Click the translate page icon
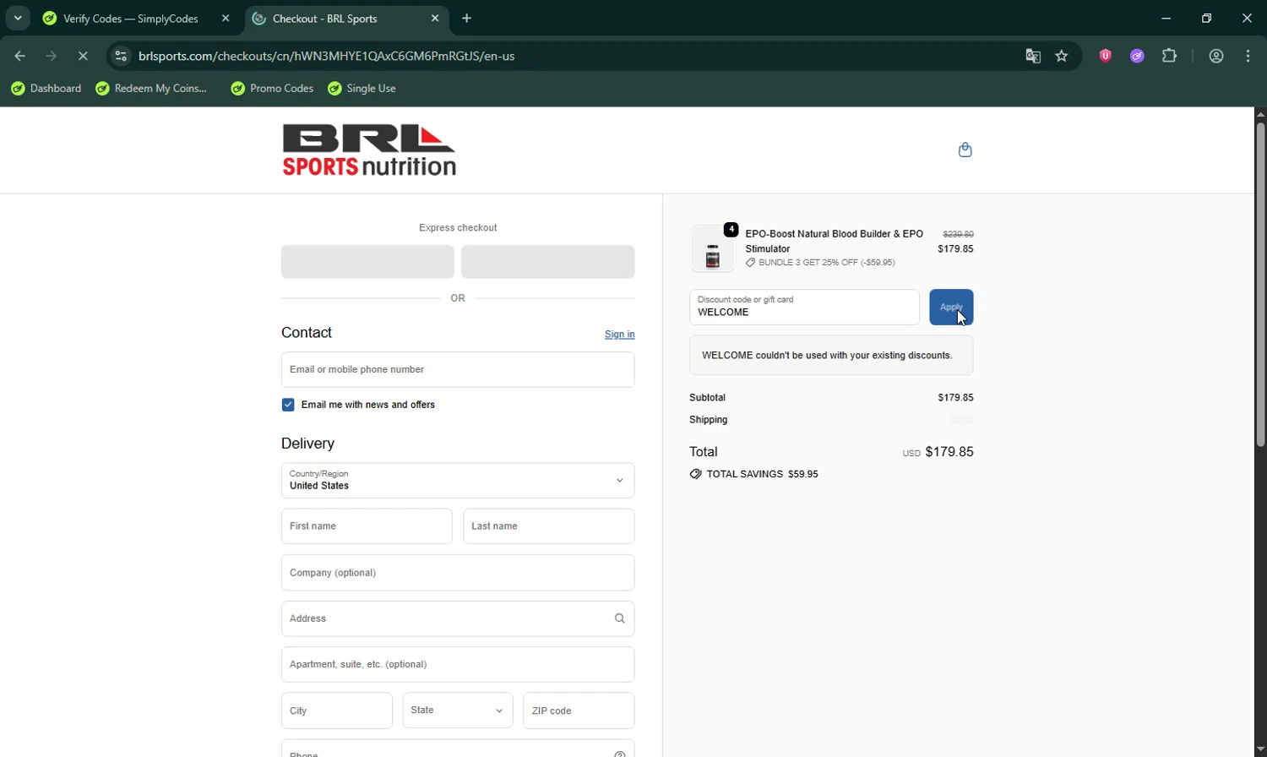Screen dimensions: 1267x757 pyautogui.click(x=1032, y=56)
